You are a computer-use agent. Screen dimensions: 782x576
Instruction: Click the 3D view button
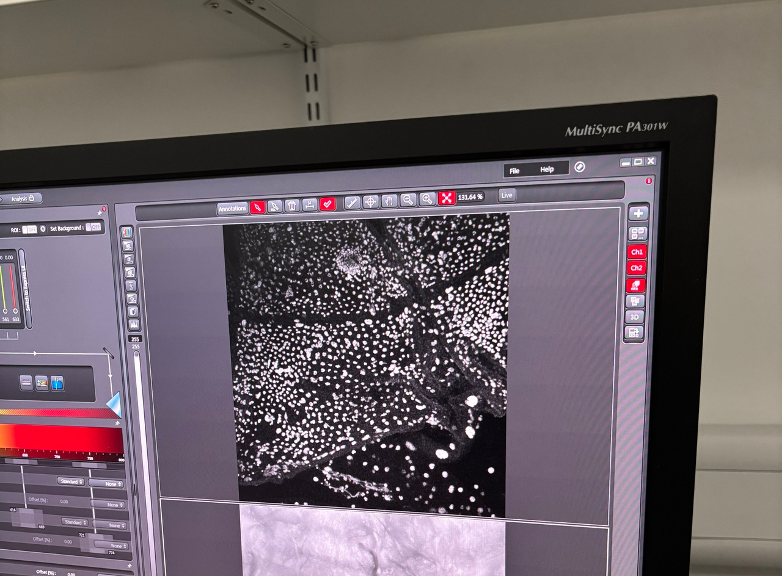pyautogui.click(x=634, y=317)
